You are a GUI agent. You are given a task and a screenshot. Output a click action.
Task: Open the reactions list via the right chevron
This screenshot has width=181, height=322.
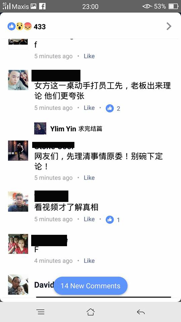tap(169, 26)
